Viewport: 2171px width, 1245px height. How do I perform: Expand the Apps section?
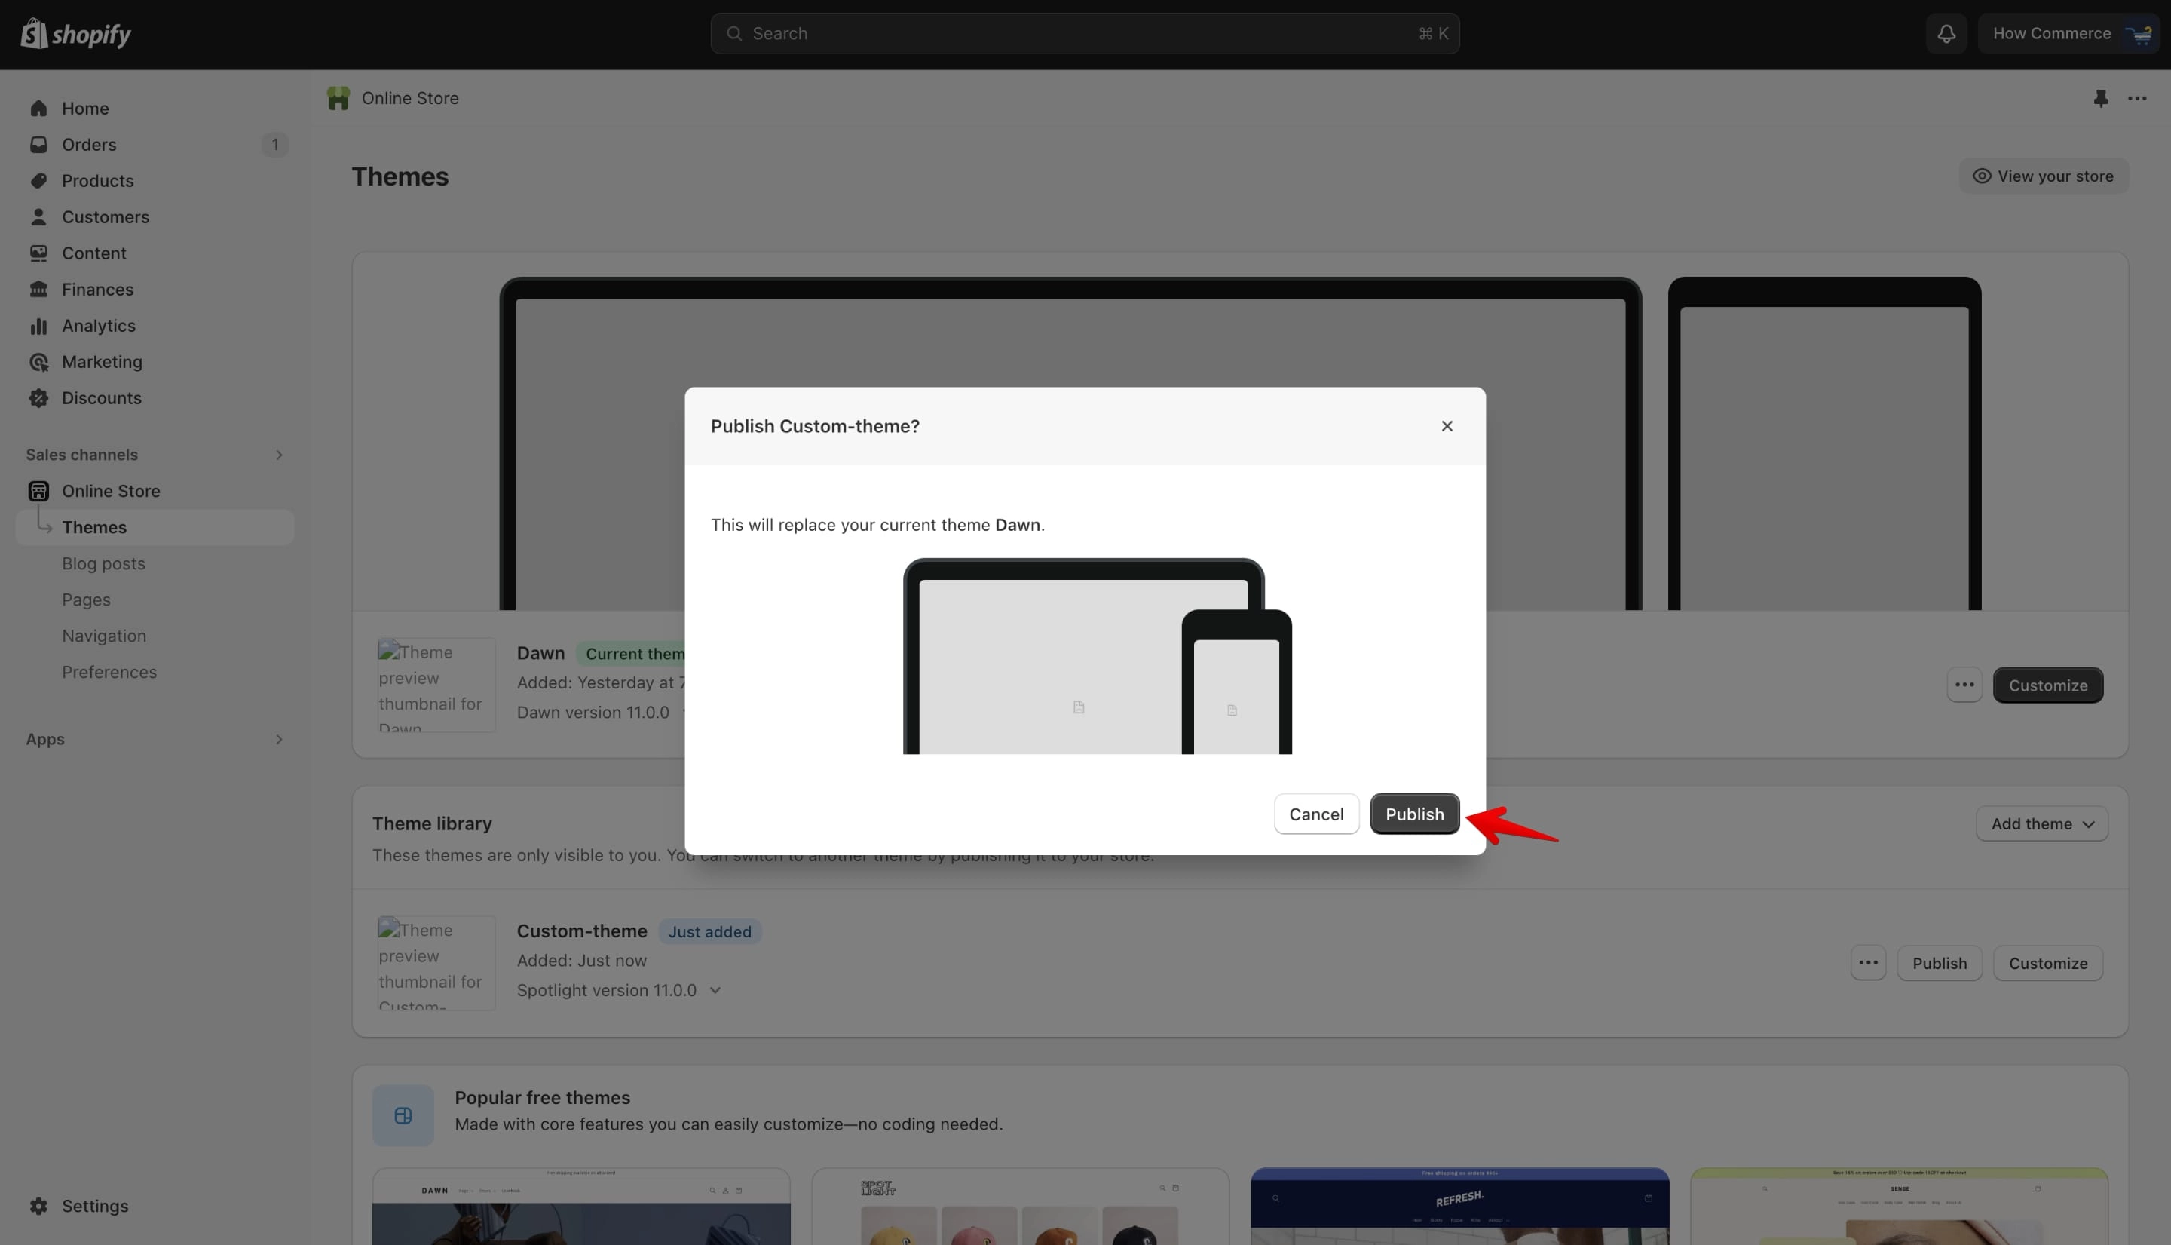[279, 739]
